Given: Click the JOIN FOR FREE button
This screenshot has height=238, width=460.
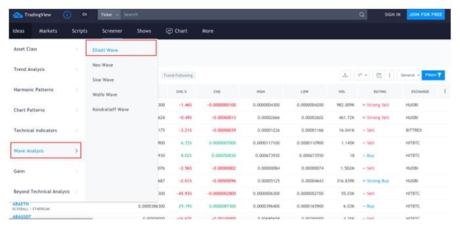Looking at the screenshot, I should [426, 14].
